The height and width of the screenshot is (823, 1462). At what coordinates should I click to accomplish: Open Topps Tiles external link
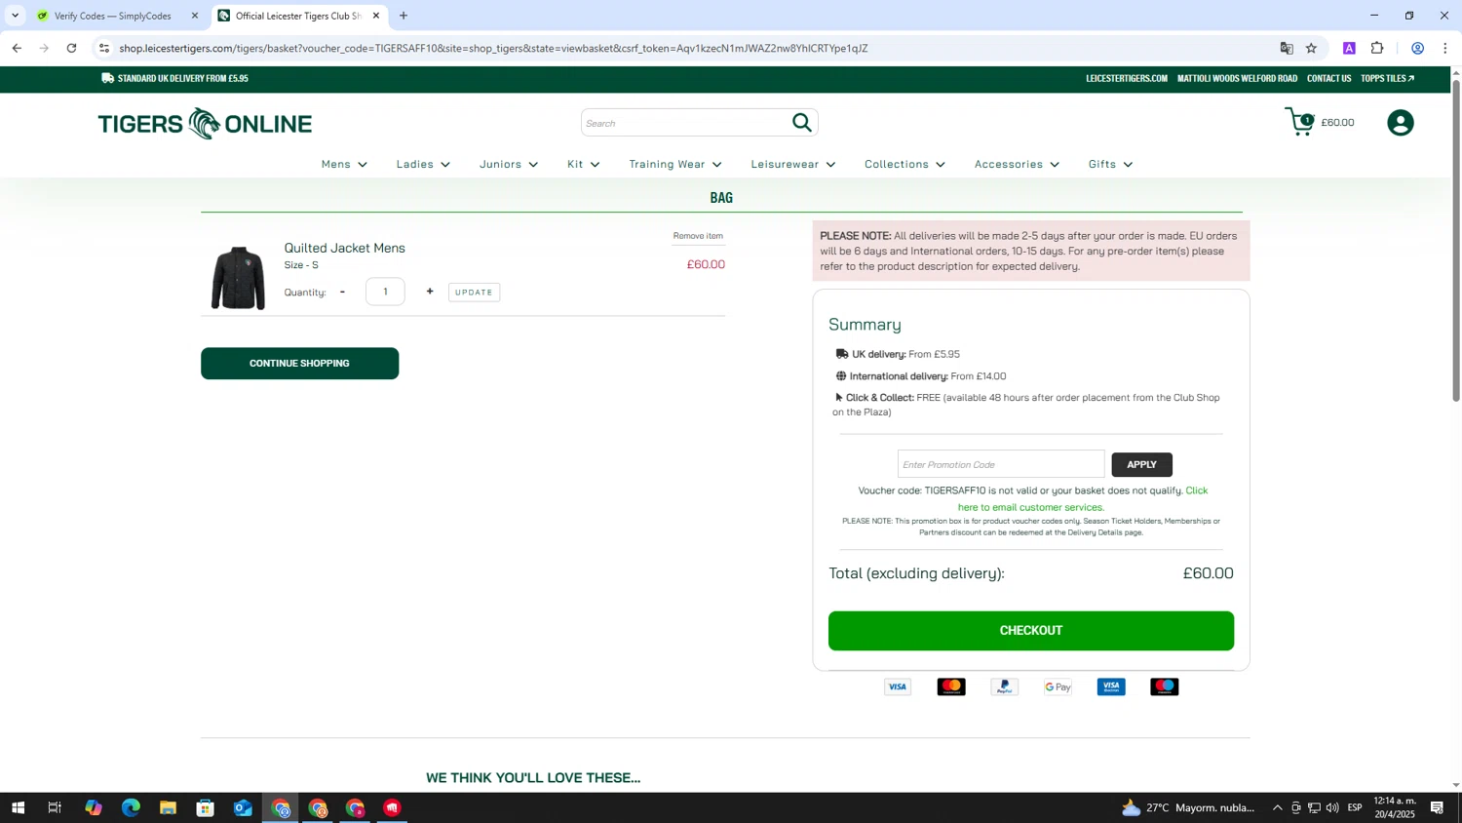pyautogui.click(x=1387, y=78)
